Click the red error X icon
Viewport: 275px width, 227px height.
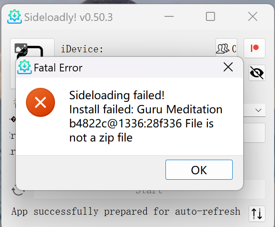[x=40, y=102]
